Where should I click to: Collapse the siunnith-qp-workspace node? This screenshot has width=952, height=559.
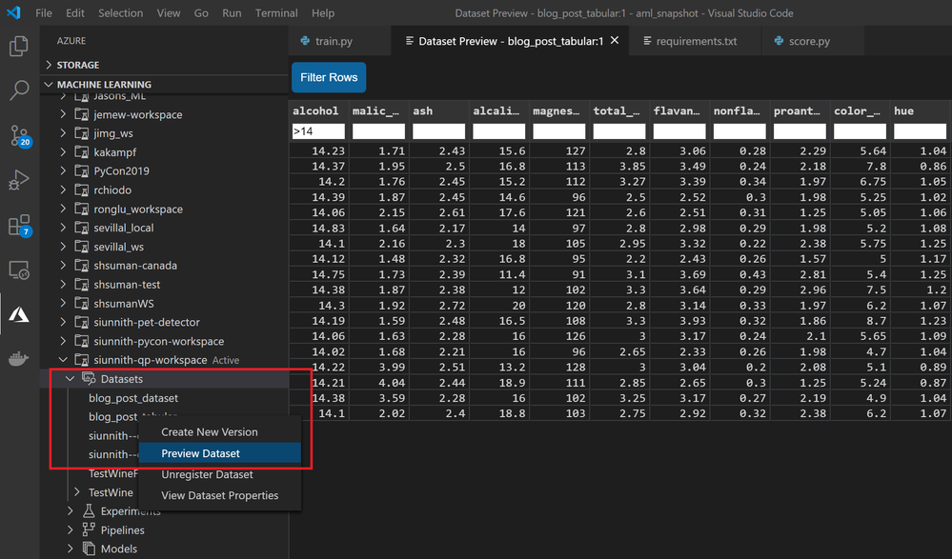pos(63,359)
